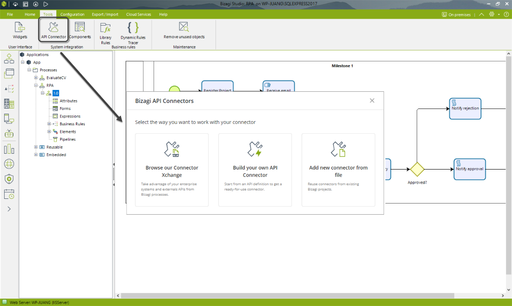Expand the Elements node
Screen dimensions: 512x306
49,132
